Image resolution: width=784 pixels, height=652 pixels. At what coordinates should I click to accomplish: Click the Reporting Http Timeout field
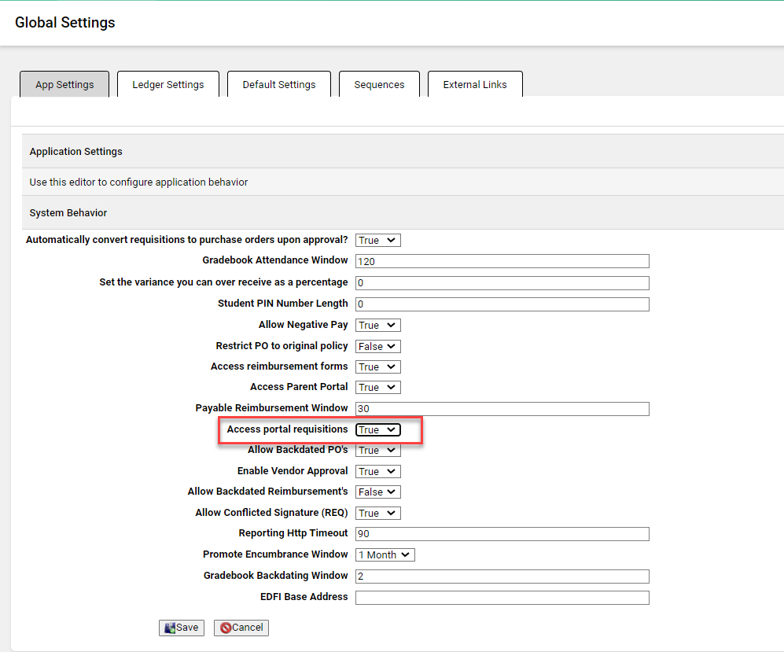coord(502,534)
